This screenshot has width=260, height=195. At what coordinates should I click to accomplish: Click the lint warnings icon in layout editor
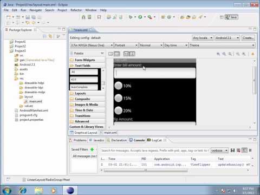click(x=253, y=54)
